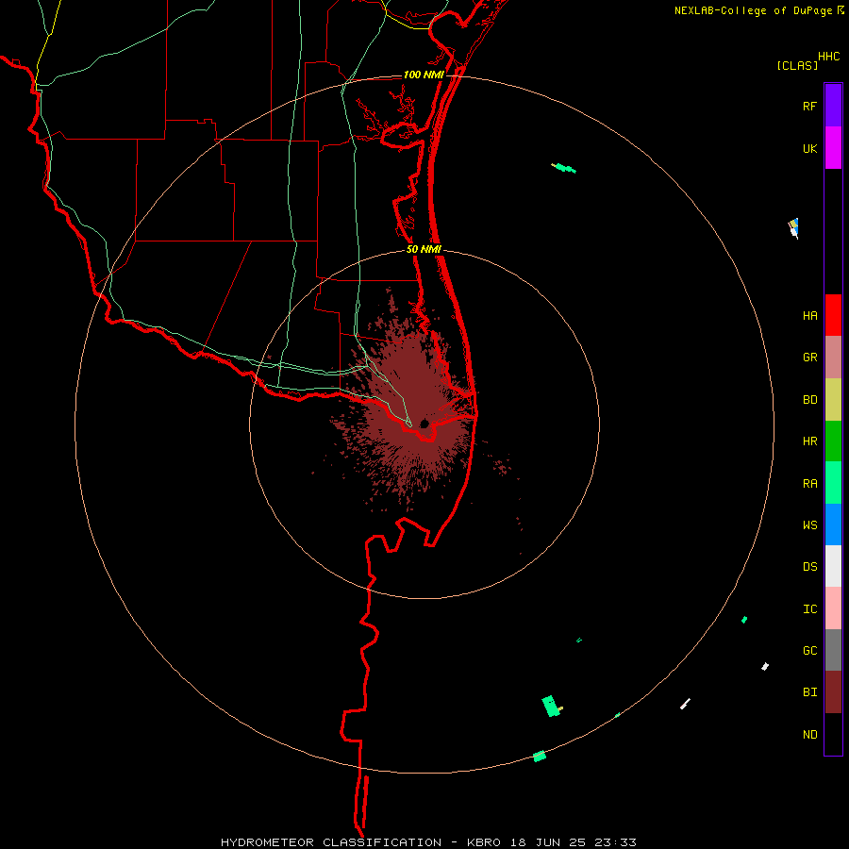Click the Hydrometeor Classification KBRO title caption

(x=428, y=842)
